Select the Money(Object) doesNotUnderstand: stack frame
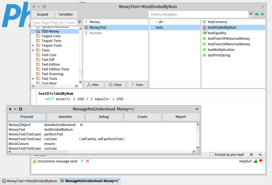The image size is (272, 185). coord(102,125)
